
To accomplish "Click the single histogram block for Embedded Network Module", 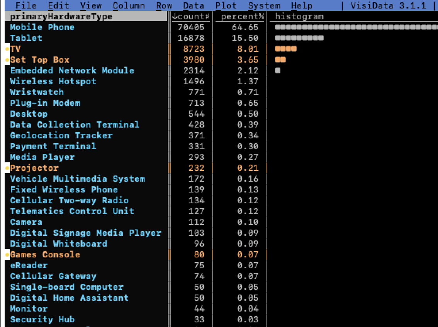I will [x=277, y=71].
